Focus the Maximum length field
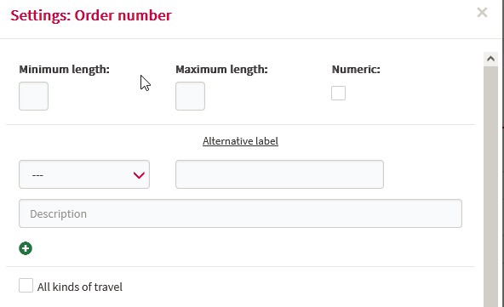The width and height of the screenshot is (504, 307). click(191, 96)
